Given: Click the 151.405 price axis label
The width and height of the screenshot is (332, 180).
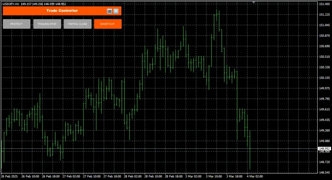Looking at the screenshot, I should click(324, 4).
